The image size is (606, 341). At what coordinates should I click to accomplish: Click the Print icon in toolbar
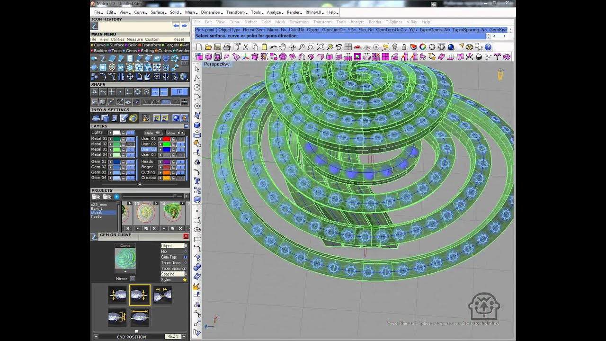click(227, 47)
